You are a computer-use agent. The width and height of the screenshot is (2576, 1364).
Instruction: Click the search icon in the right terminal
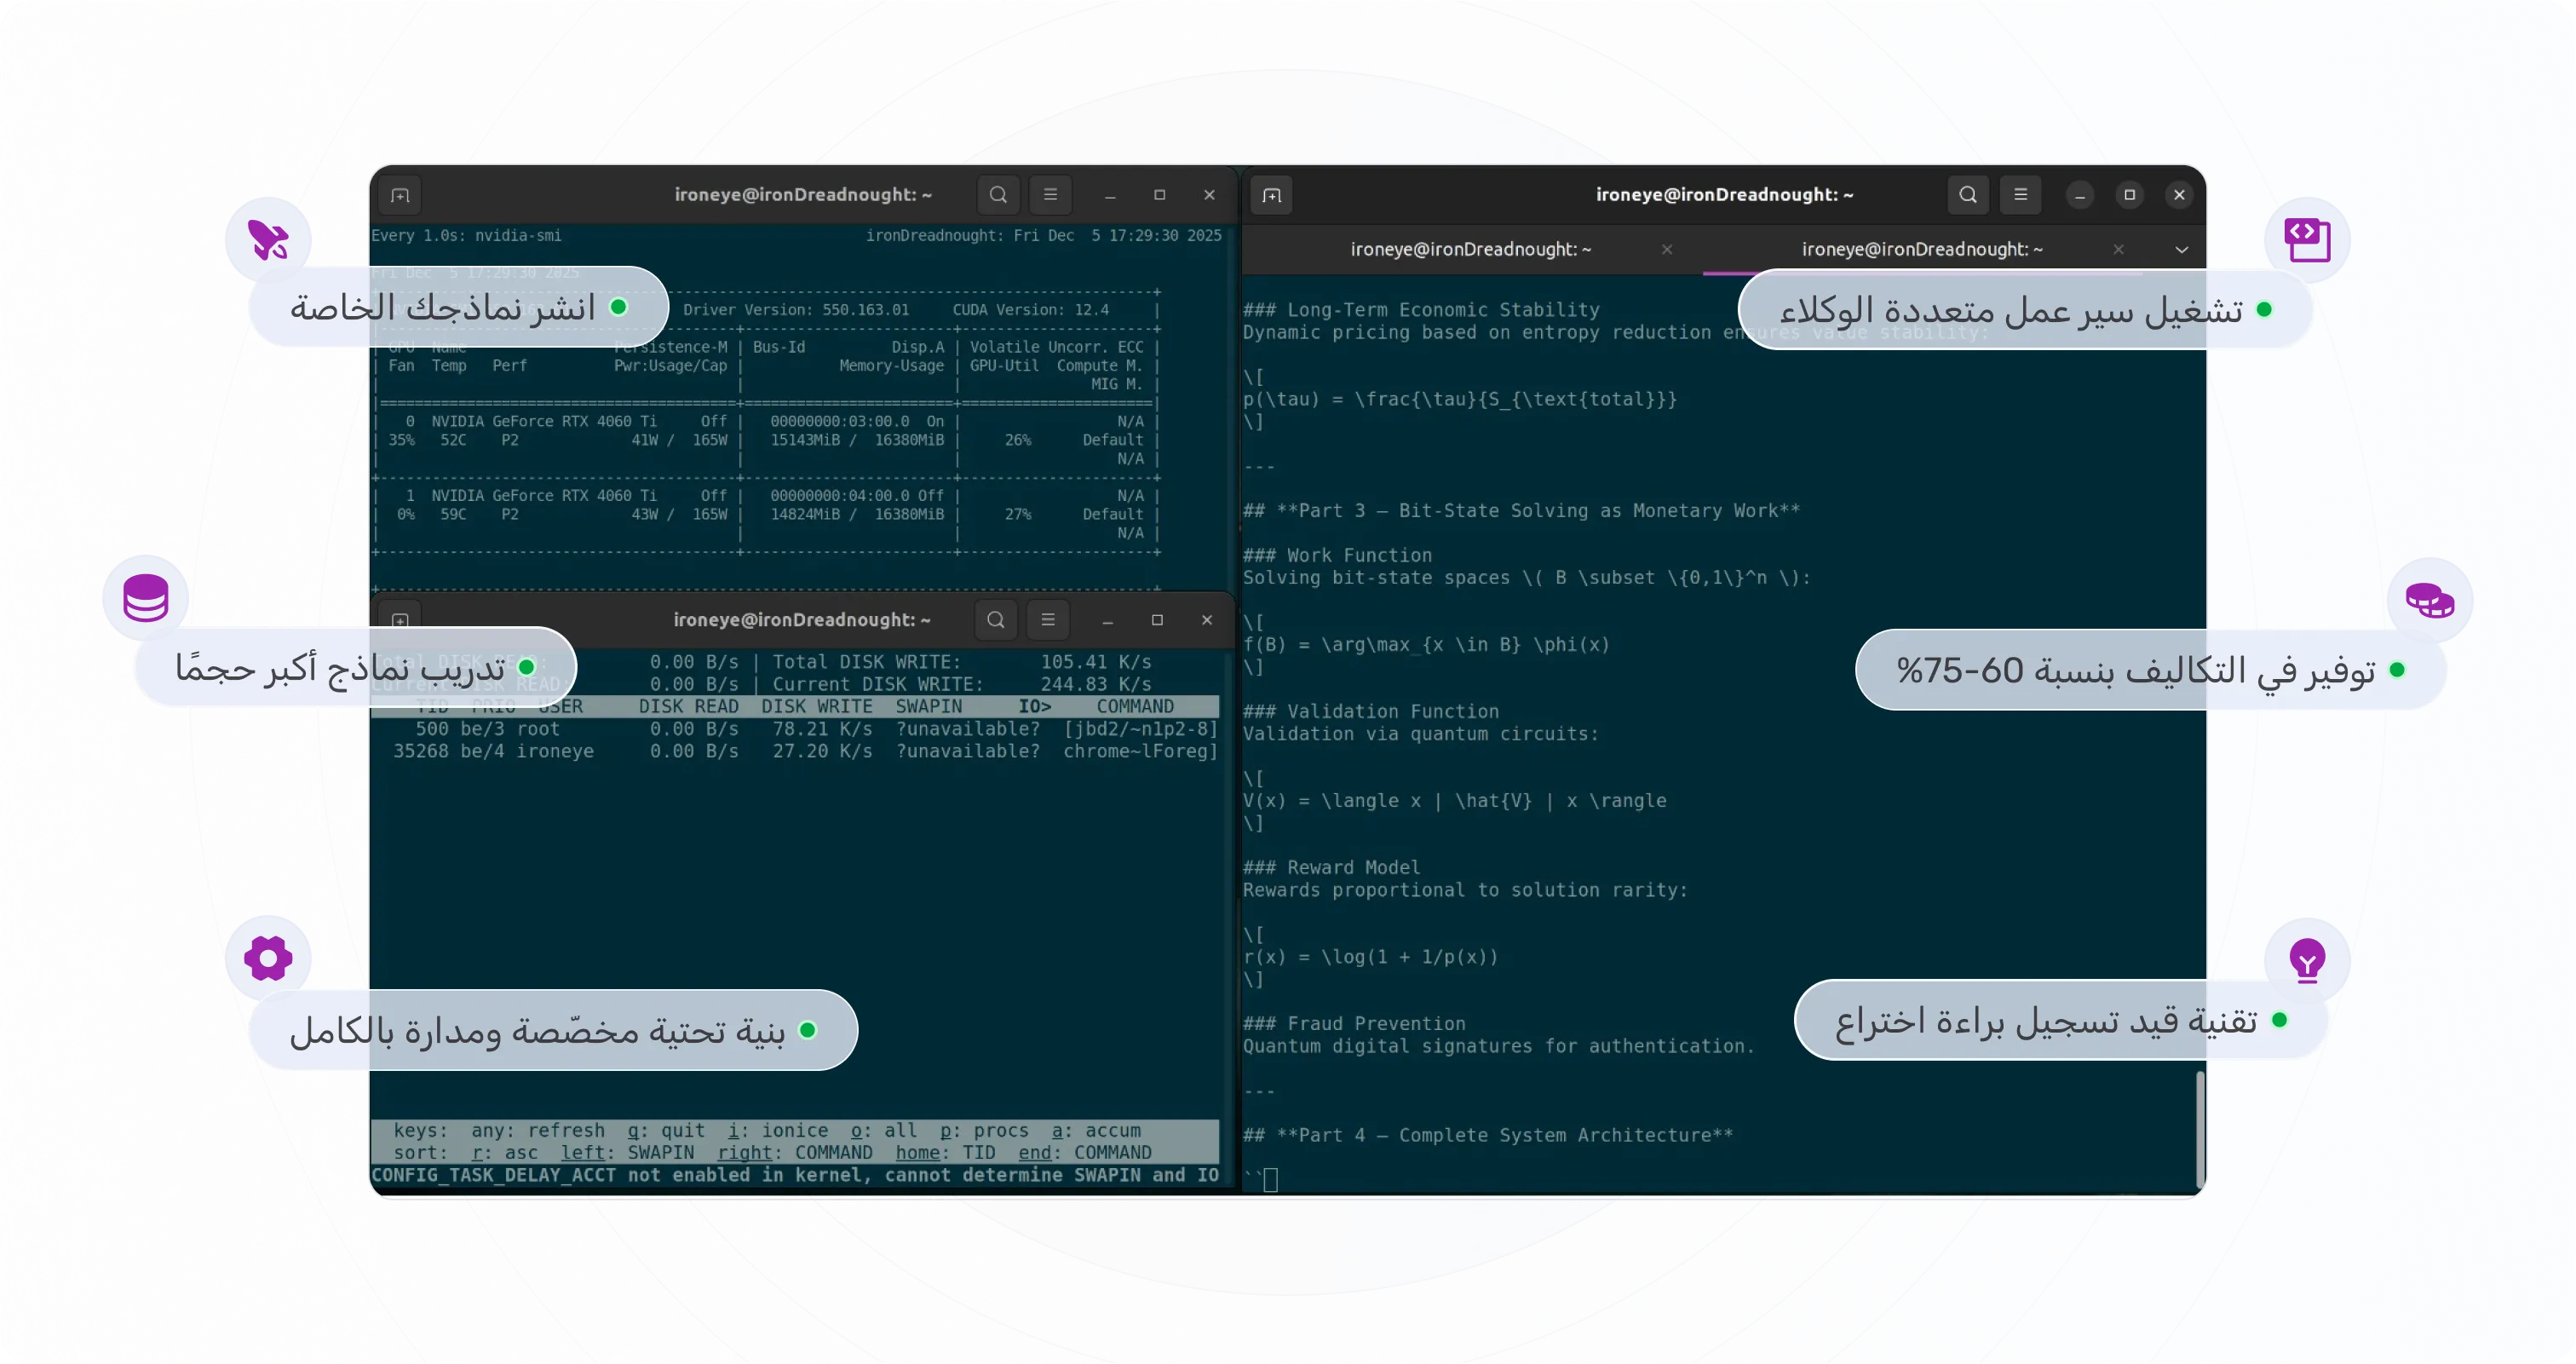(x=1967, y=195)
